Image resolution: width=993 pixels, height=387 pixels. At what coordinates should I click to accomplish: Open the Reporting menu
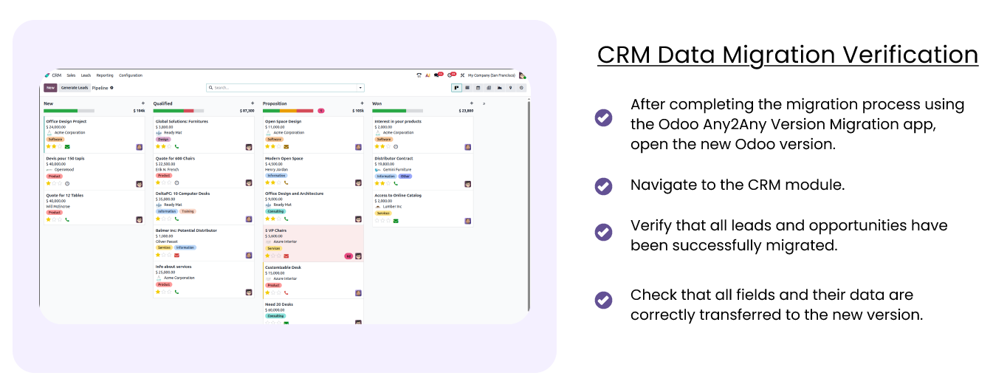(x=105, y=75)
